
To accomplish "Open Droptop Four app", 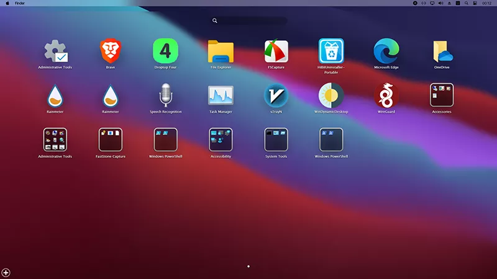I will [165, 51].
